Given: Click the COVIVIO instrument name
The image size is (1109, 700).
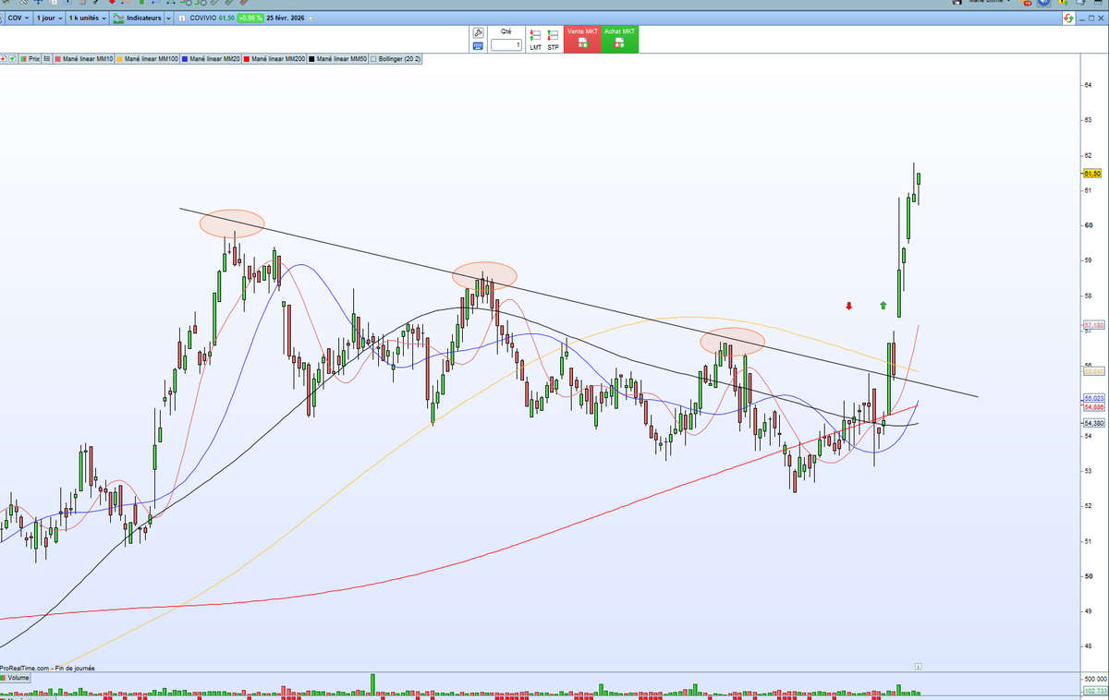Looking at the screenshot, I should coord(202,18).
